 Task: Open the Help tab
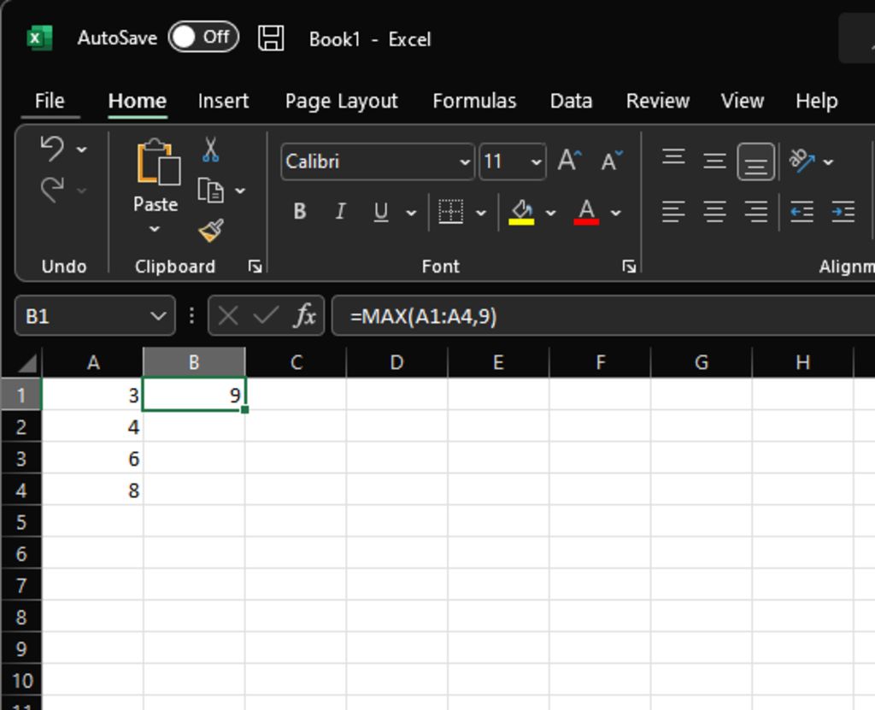point(816,101)
